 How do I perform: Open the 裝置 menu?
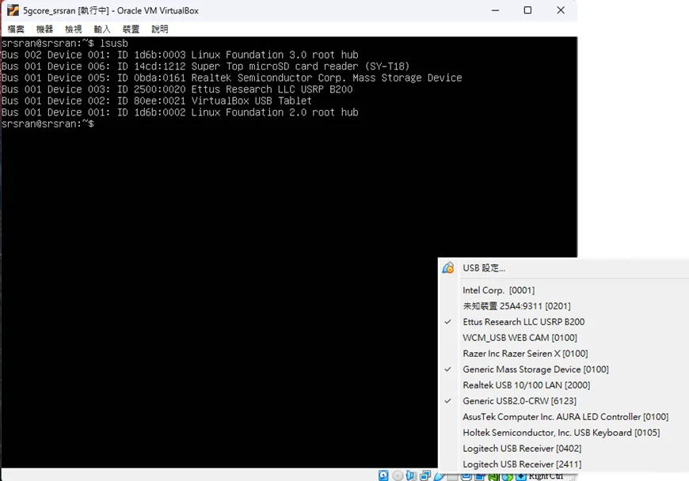point(131,29)
